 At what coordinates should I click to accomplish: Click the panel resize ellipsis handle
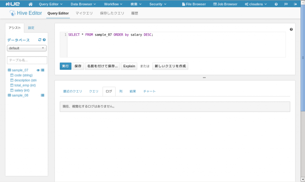point(204,77)
